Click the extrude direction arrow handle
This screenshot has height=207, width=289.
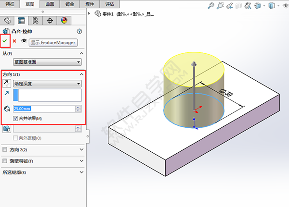194,63
